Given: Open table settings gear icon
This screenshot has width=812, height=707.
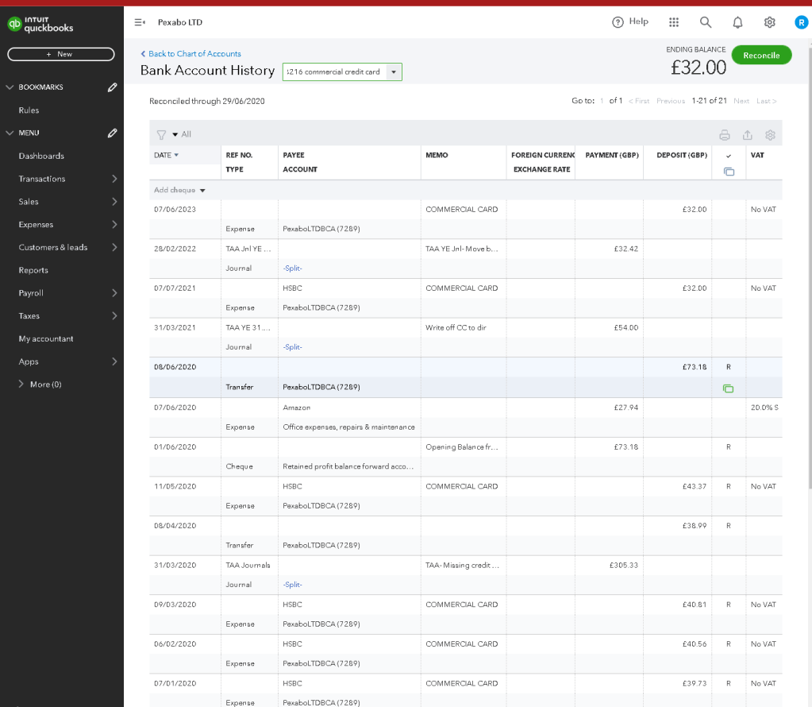Looking at the screenshot, I should (x=770, y=135).
